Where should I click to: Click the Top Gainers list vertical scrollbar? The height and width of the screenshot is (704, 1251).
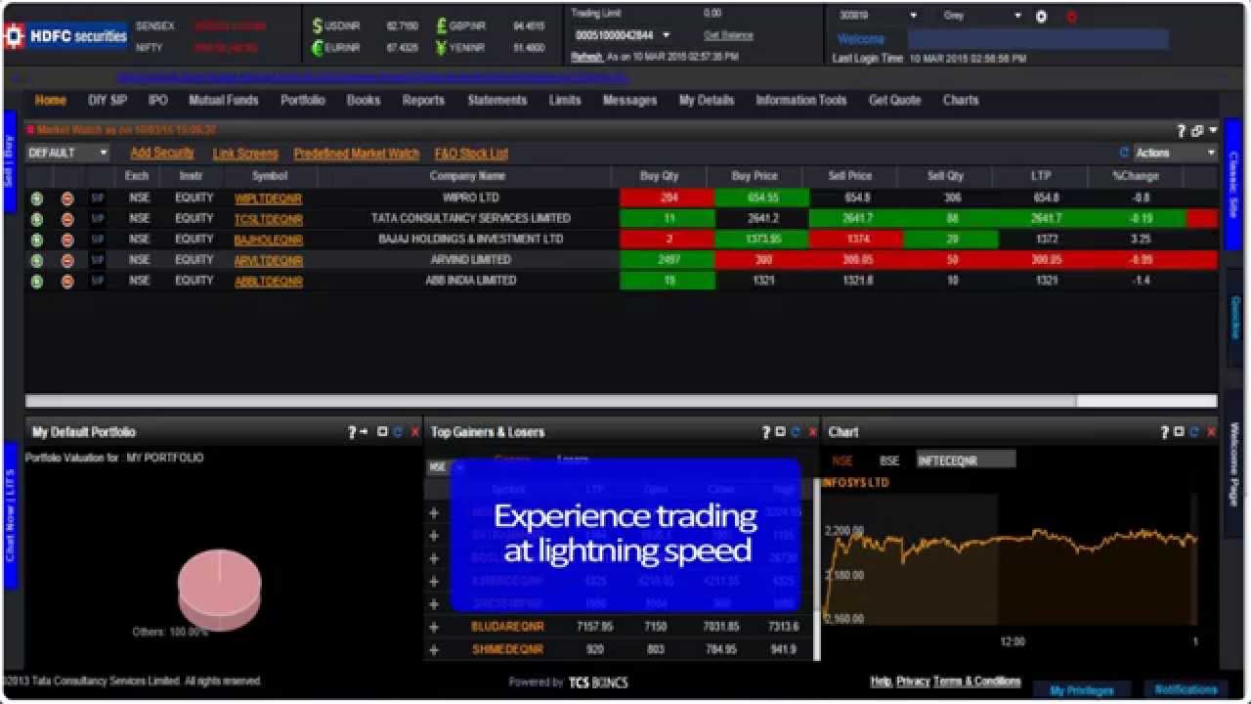click(817, 567)
